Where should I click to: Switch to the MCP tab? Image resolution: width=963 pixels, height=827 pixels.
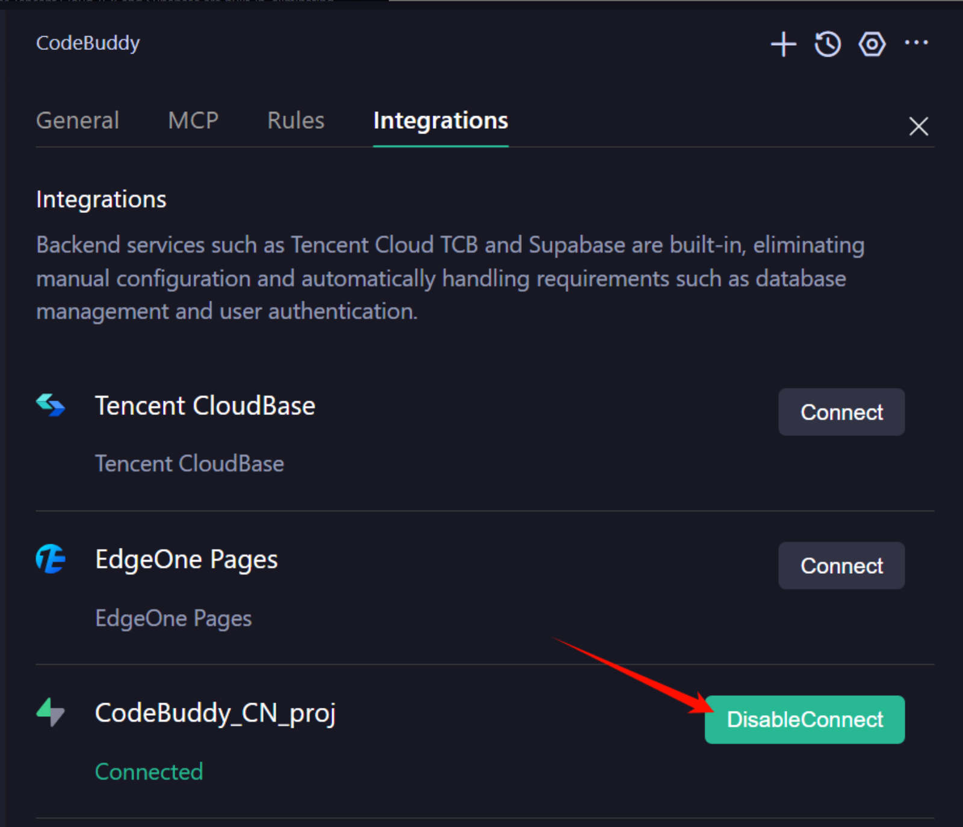[x=193, y=121]
